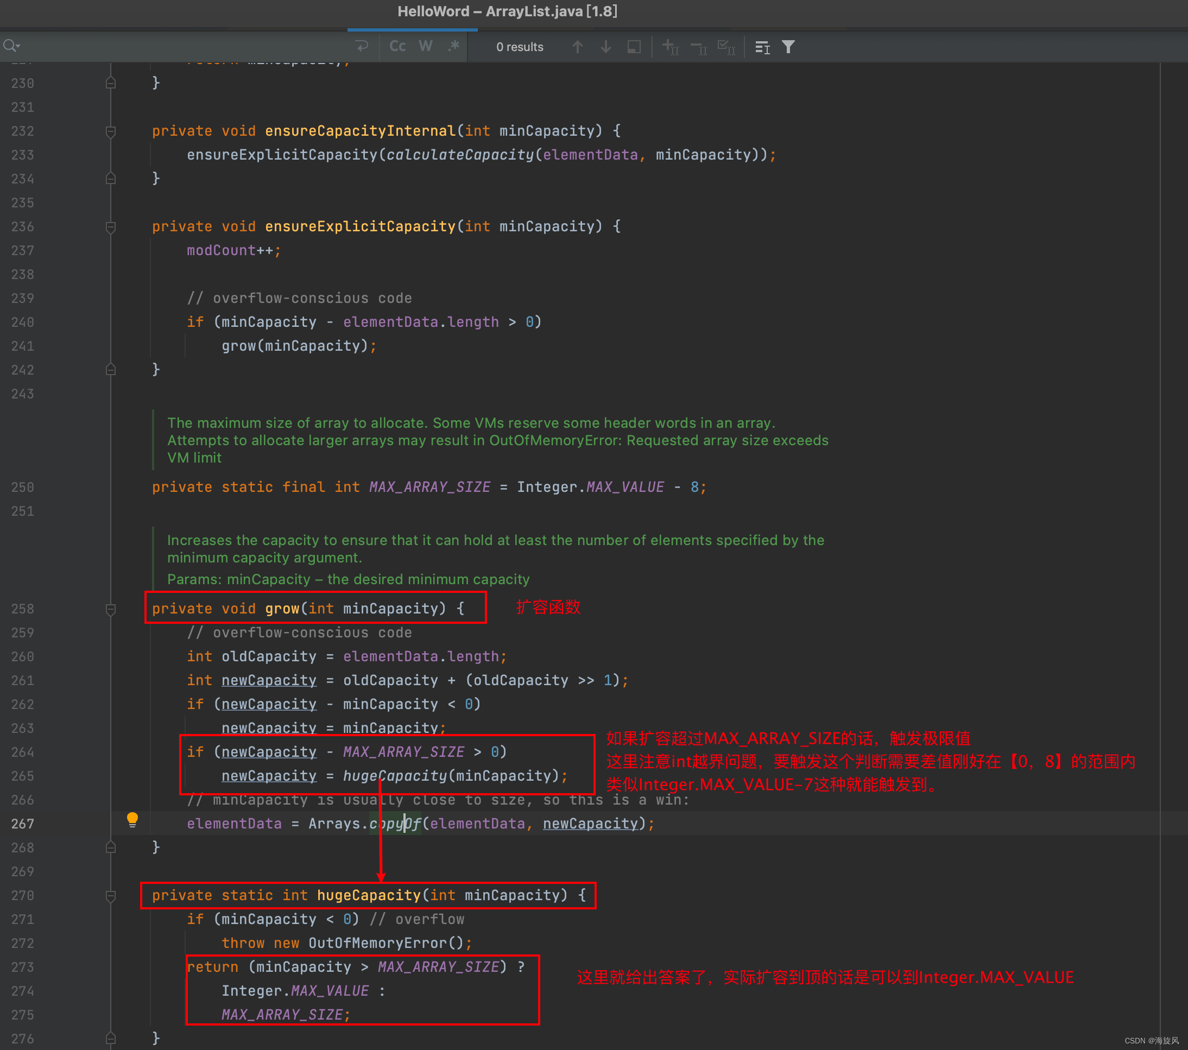Add selection for next occurrence icon
Image resolution: width=1188 pixels, height=1050 pixels.
[x=670, y=47]
